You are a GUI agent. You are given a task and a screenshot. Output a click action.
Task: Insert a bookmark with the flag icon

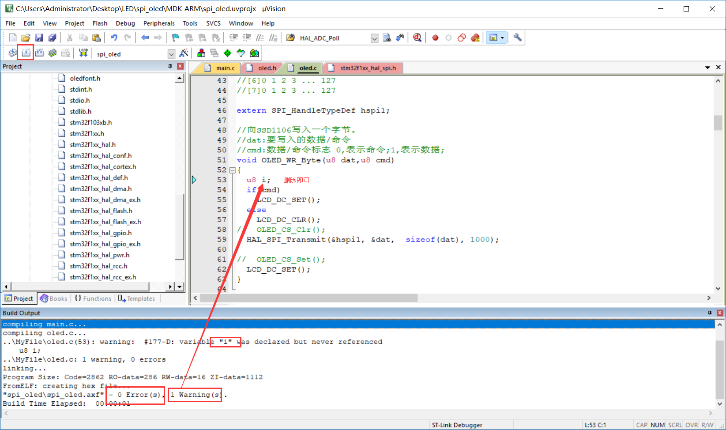click(x=176, y=38)
